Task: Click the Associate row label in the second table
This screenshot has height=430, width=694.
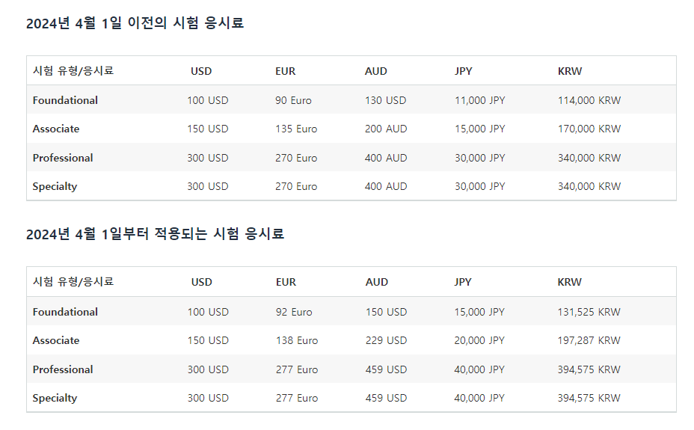Action: point(56,341)
